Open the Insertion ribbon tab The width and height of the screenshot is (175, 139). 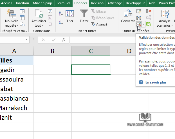[x=22, y=3]
